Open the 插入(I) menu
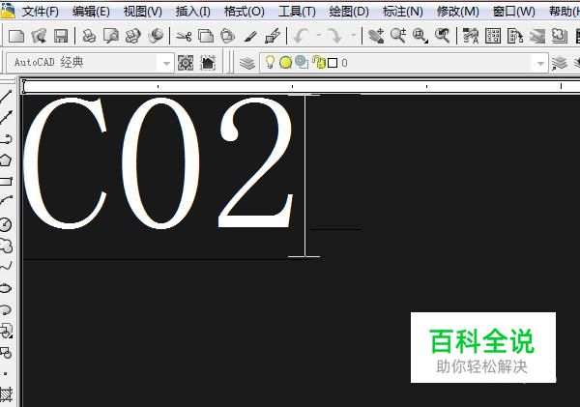The height and width of the screenshot is (407, 580). tap(192, 12)
